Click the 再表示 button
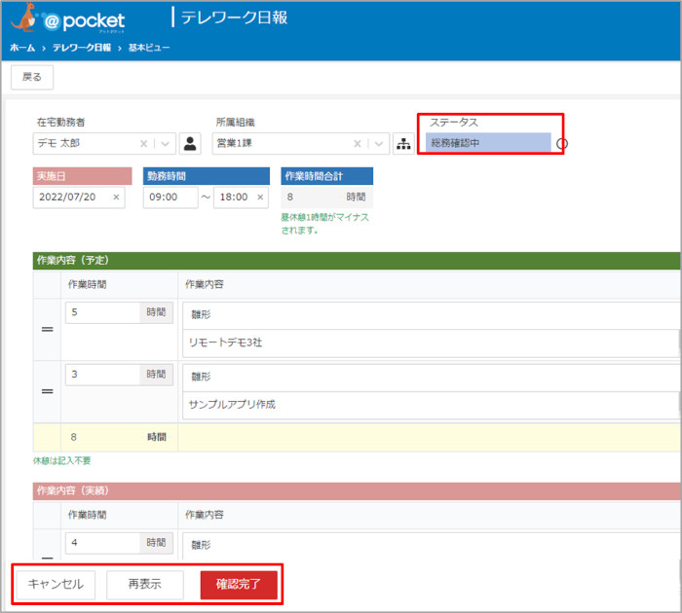The width and height of the screenshot is (682, 613). pos(145,585)
